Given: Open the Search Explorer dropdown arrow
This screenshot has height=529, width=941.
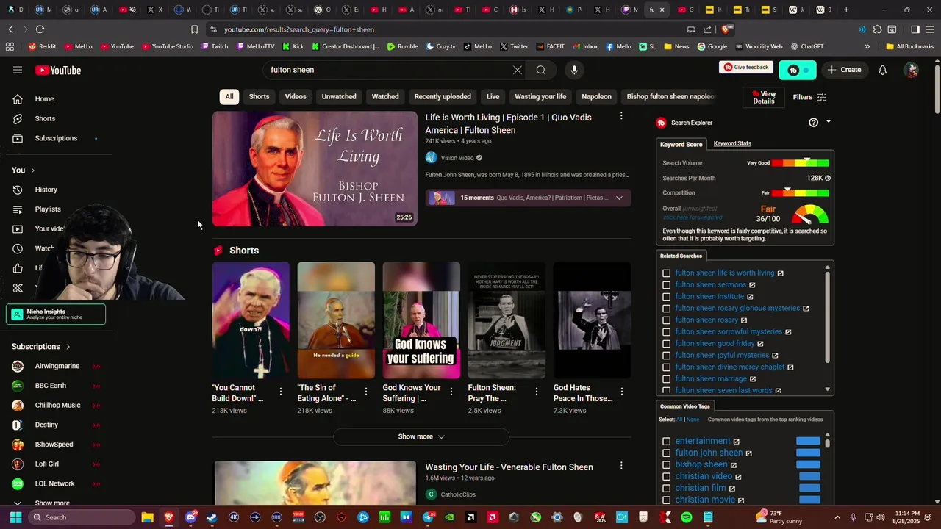Looking at the screenshot, I should (829, 122).
